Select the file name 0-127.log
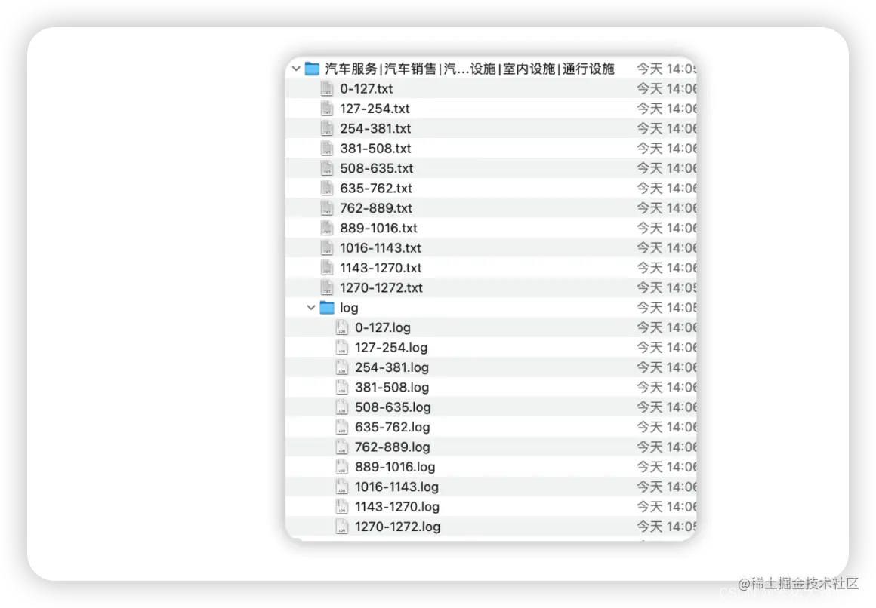The image size is (876, 608). 383,327
